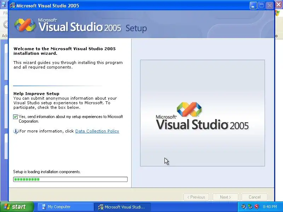This screenshot has height=212, width=283.
Task: Click the 'Help Improve Setup' heading
Action: [x=36, y=94]
